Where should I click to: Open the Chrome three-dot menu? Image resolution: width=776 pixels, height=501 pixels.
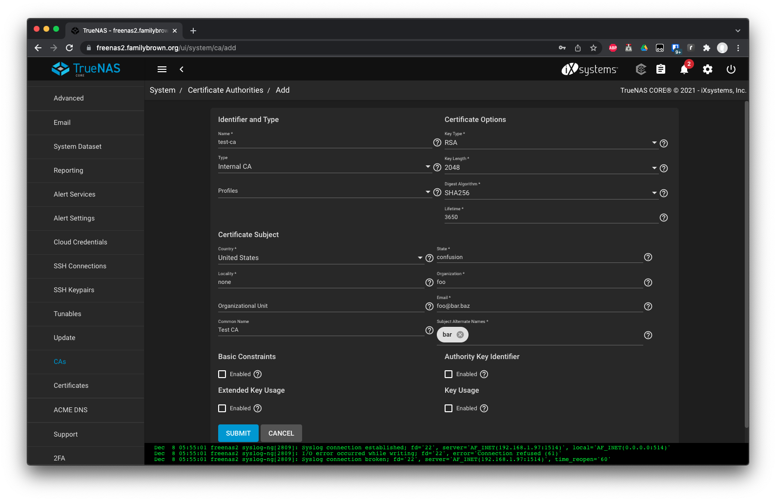[x=738, y=48]
